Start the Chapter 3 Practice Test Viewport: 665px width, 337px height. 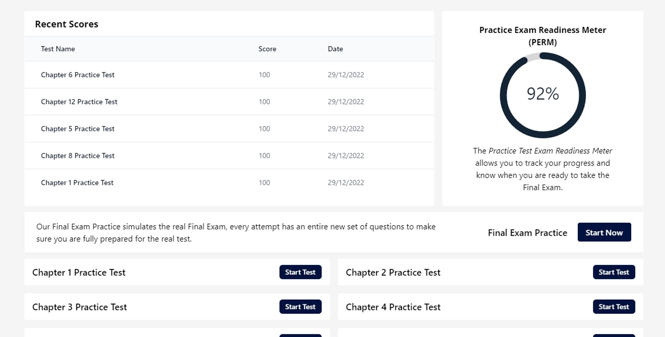click(300, 307)
